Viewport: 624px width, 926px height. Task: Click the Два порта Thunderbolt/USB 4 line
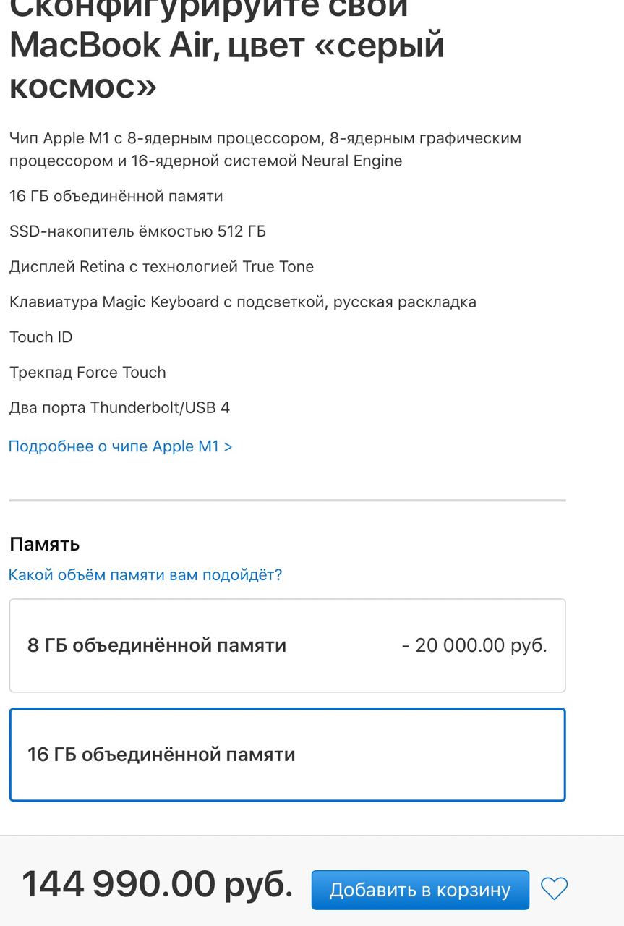click(119, 407)
